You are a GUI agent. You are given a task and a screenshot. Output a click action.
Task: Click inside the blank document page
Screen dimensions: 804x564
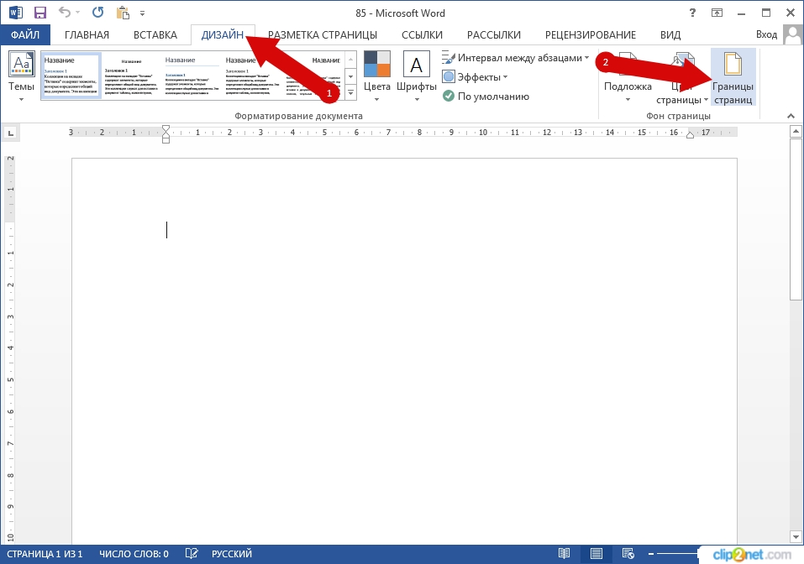point(404,352)
